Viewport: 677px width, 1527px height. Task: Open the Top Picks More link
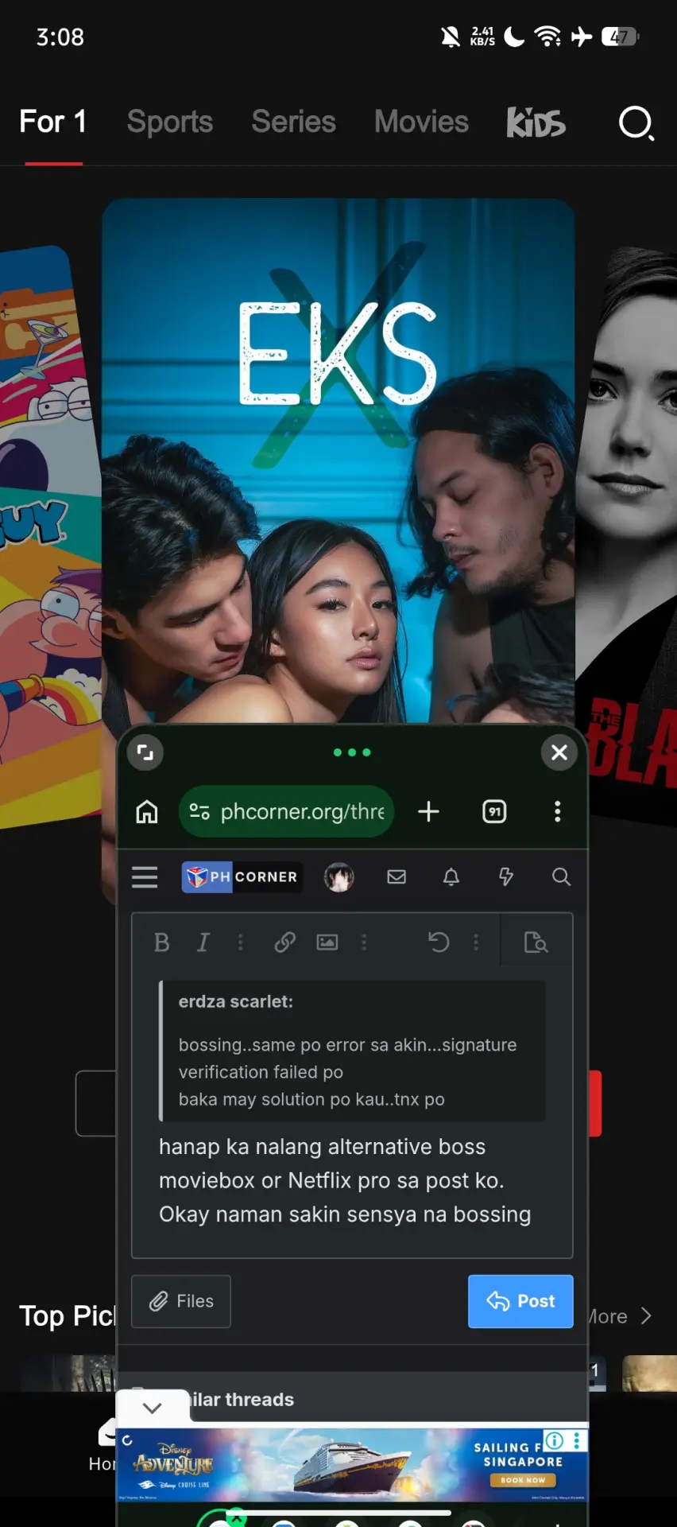[x=619, y=1316]
